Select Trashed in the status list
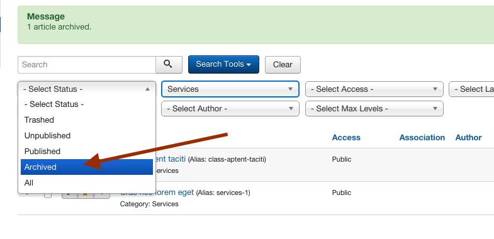Screen dimensions: 494x239 click(87, 120)
